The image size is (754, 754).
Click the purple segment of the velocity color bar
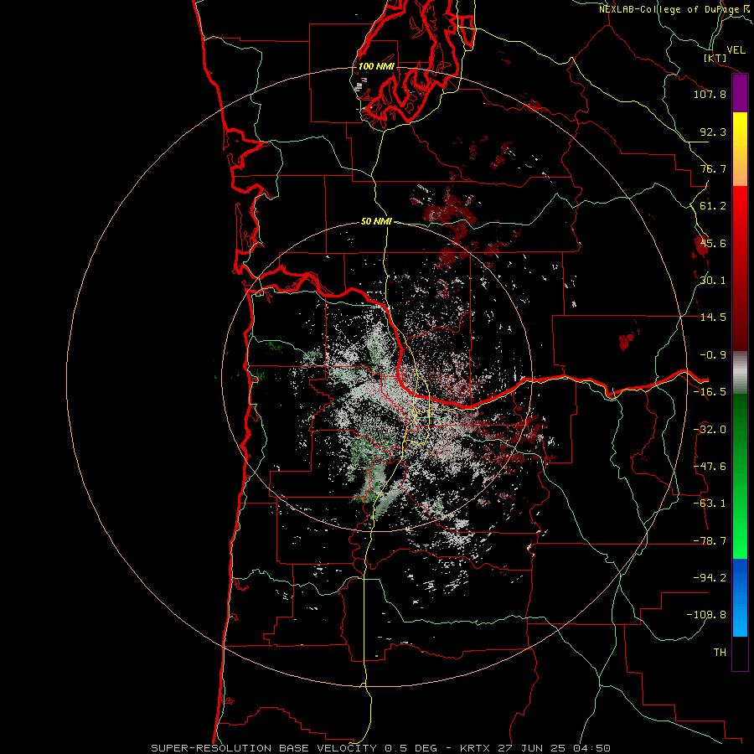(x=740, y=94)
